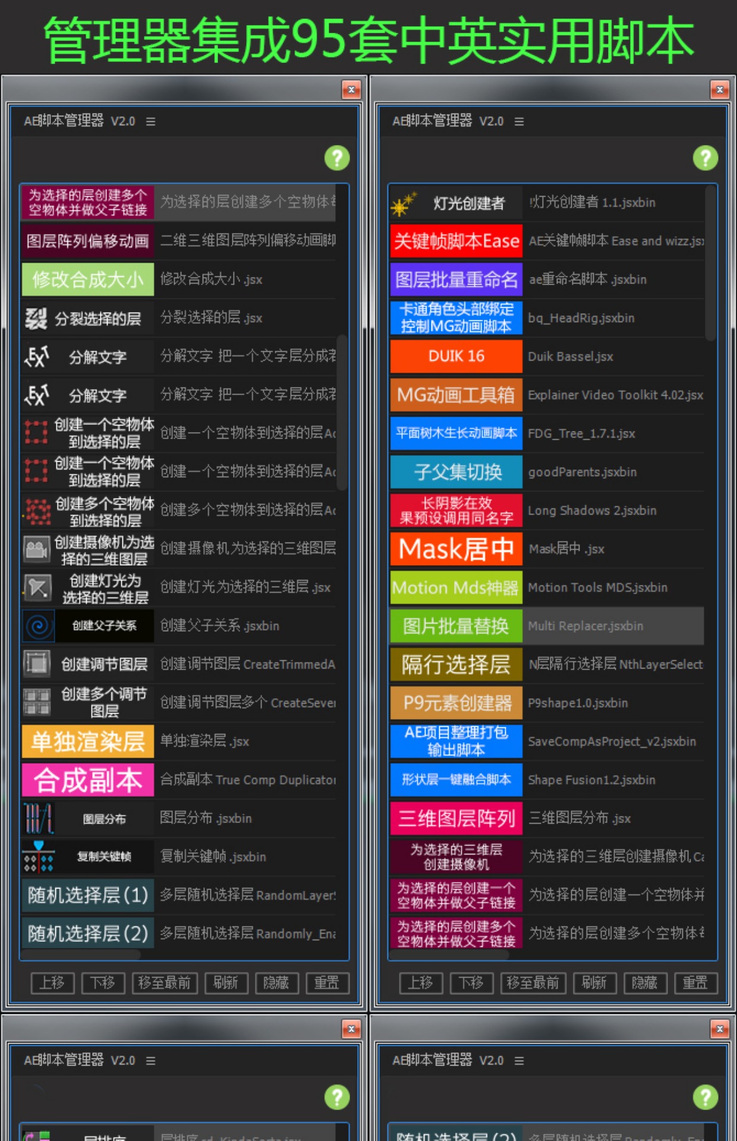Run the 形状层一键融合脚本 script button
Viewport: 737px width, 1141px height.
pos(456,780)
